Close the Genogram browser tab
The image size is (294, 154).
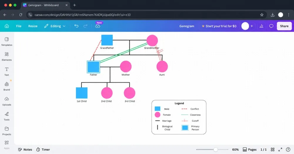coord(66,5)
